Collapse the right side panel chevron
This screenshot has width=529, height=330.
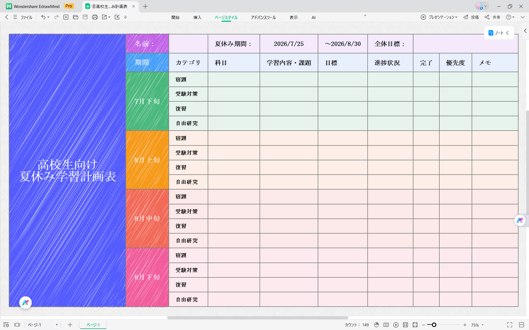(x=525, y=31)
